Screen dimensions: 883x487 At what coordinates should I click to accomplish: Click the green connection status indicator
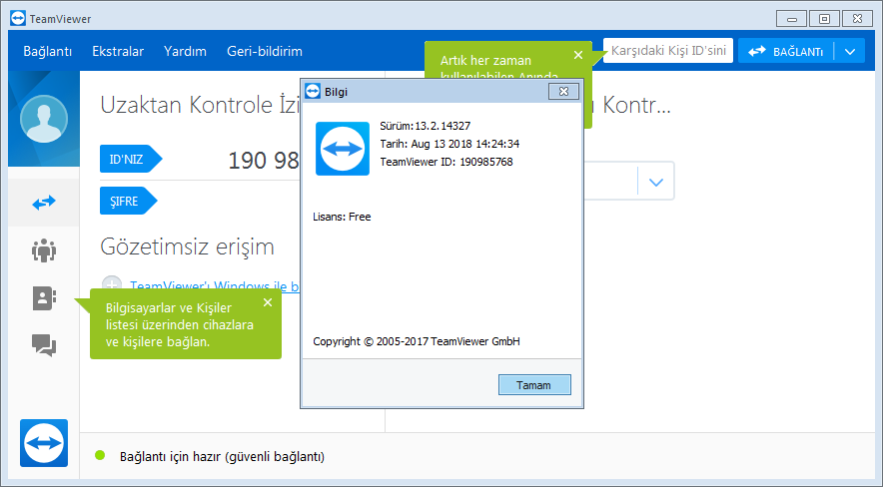coord(100,455)
